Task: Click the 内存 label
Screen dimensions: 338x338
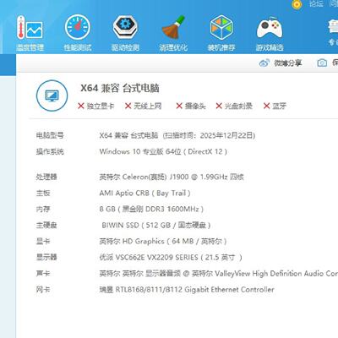Action: coord(43,209)
